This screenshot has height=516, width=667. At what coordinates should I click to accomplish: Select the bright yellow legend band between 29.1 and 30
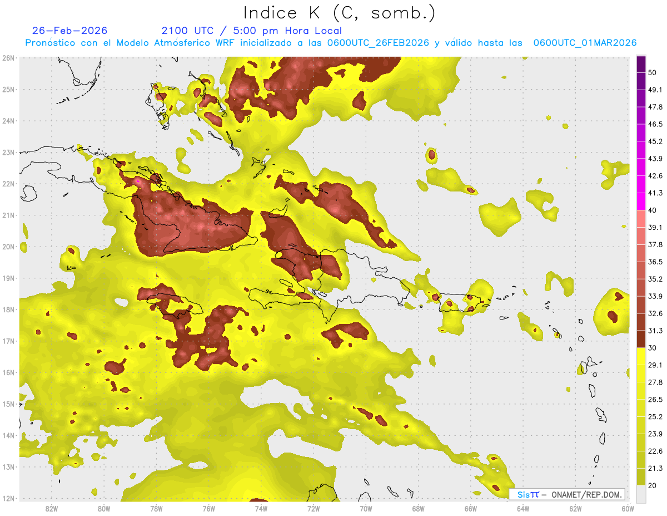[641, 356]
